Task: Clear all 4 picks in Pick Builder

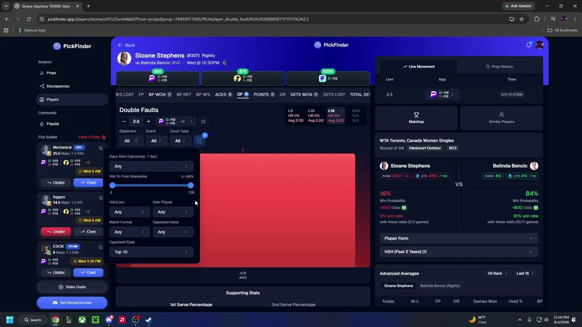Action: click(92, 137)
